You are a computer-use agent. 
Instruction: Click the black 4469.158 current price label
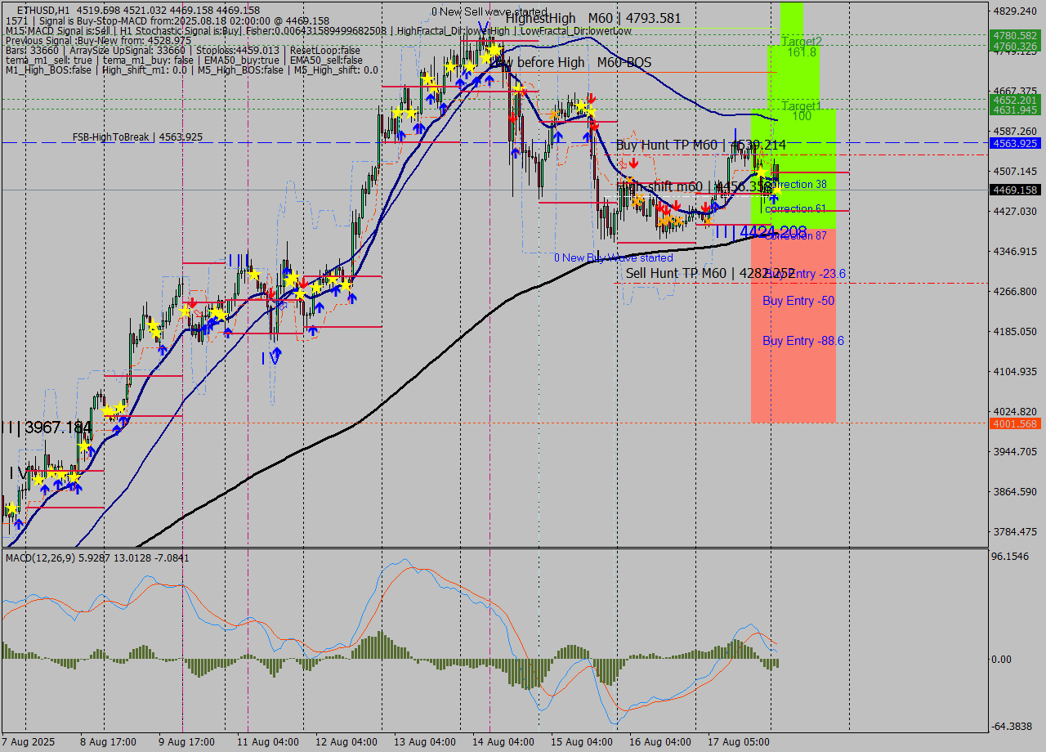tap(1014, 190)
